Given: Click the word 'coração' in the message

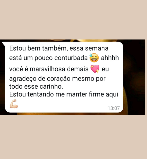Looking at the screenshot, I should [x=59, y=79].
